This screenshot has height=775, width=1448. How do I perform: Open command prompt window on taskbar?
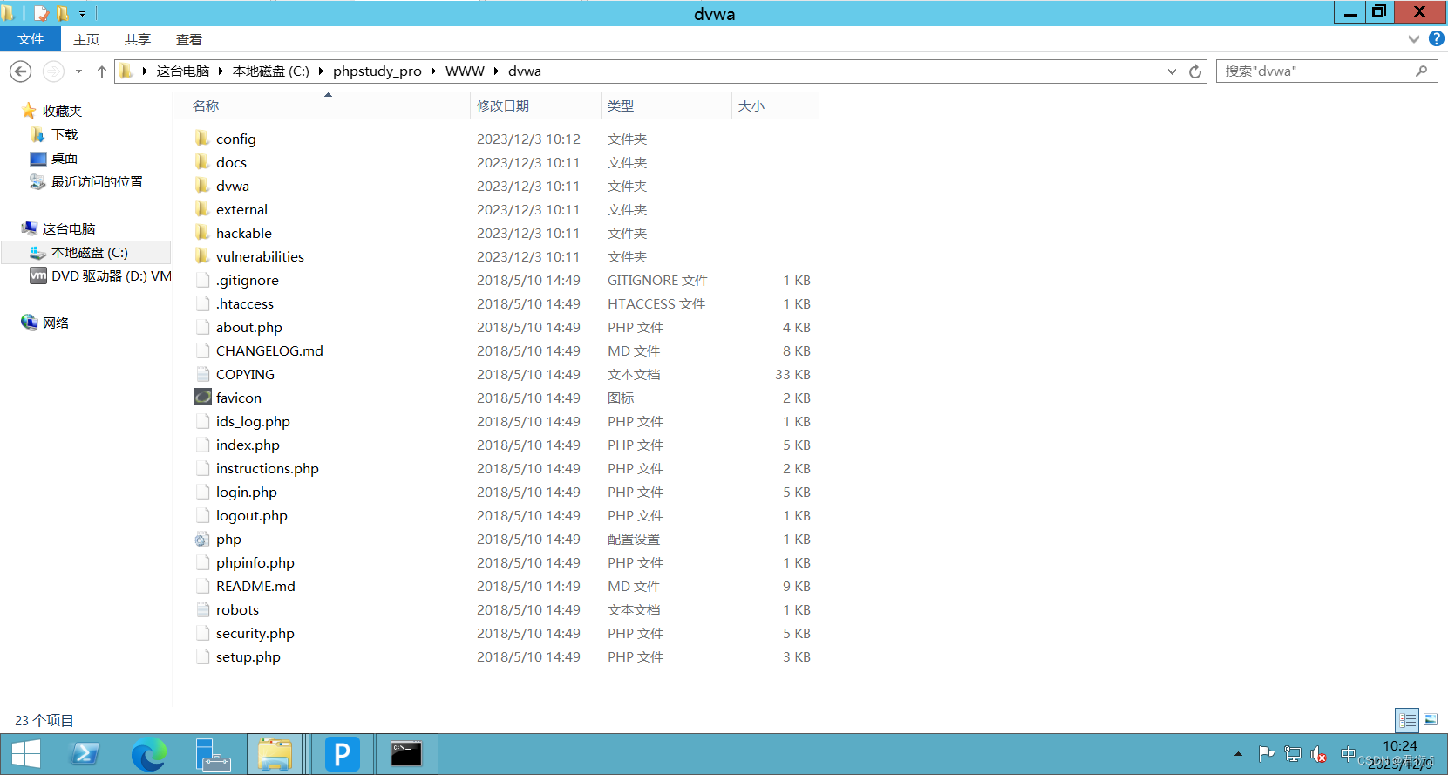[406, 754]
